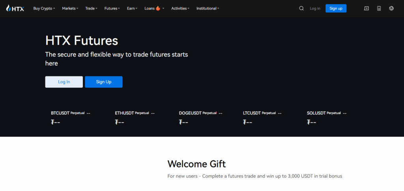Open the Institutional menu
The image size is (404, 191).
[x=208, y=8]
